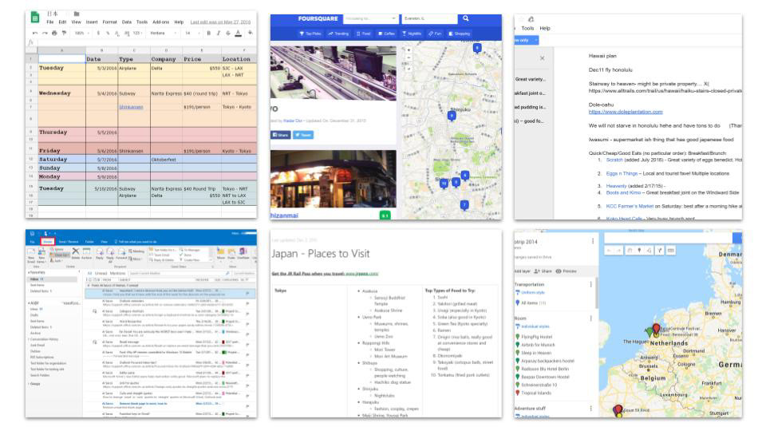
Task: Open the File menu in Sheets
Action: coord(49,22)
